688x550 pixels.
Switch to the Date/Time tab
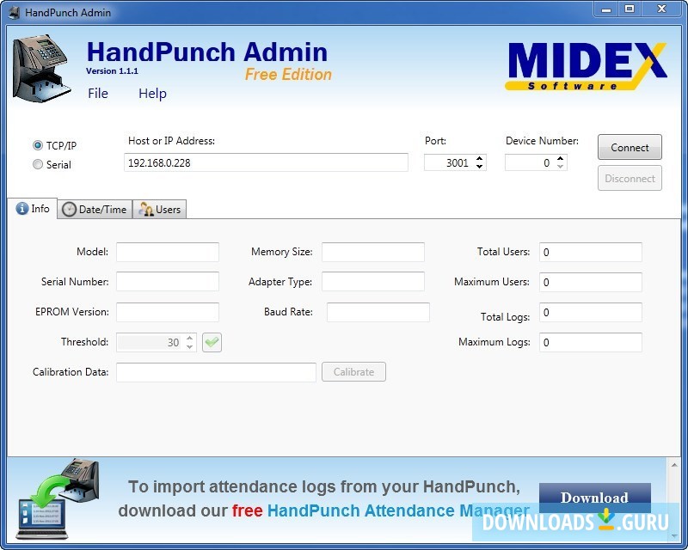click(x=95, y=209)
